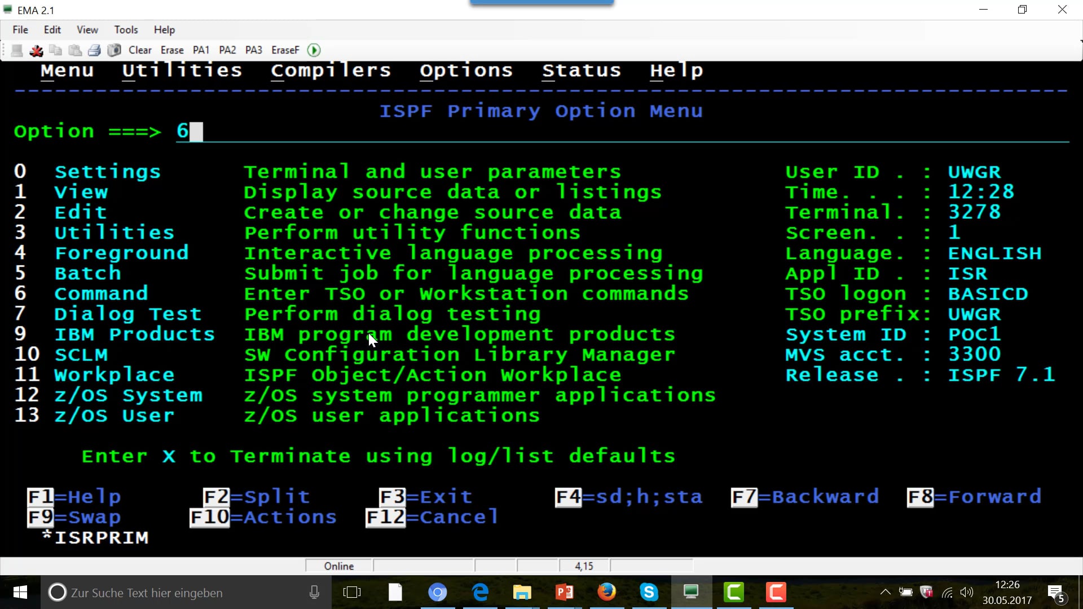Image resolution: width=1083 pixels, height=609 pixels.
Task: Mute audio via the speaker tray icon
Action: click(x=967, y=593)
